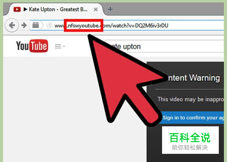Open a new tab with plus button
The height and width of the screenshot is (162, 227).
click(x=110, y=9)
